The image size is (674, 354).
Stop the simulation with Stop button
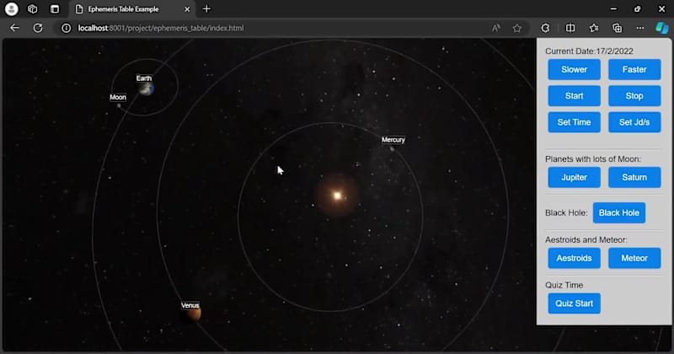pyautogui.click(x=634, y=96)
